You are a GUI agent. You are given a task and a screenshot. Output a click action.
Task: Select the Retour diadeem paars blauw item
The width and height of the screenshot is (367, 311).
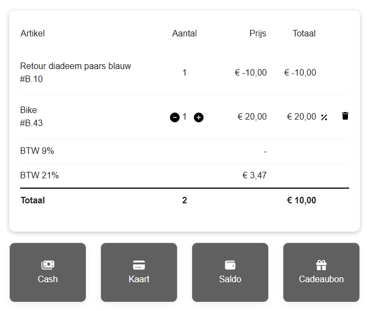(75, 66)
